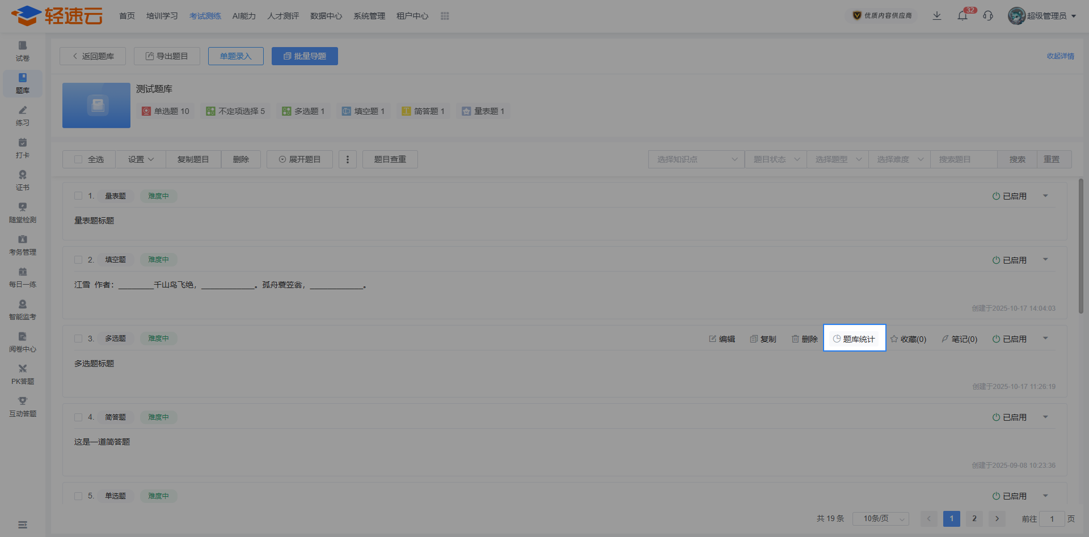This screenshot has width=1089, height=537.
Task: Collapse sidebar using bottom menu icon
Action: [x=23, y=525]
